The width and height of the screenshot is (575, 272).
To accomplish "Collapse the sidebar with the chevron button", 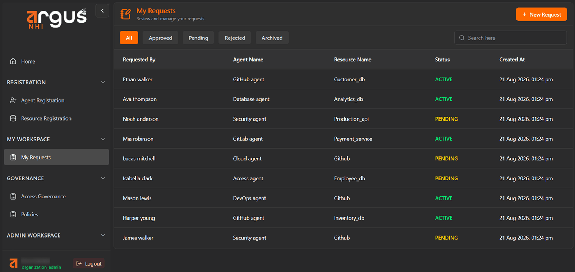I will 102,11.
